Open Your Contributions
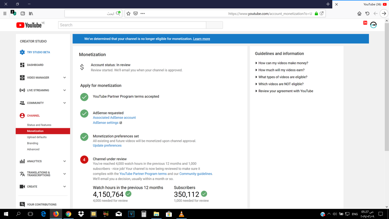The width and height of the screenshot is (389, 219). (41, 204)
